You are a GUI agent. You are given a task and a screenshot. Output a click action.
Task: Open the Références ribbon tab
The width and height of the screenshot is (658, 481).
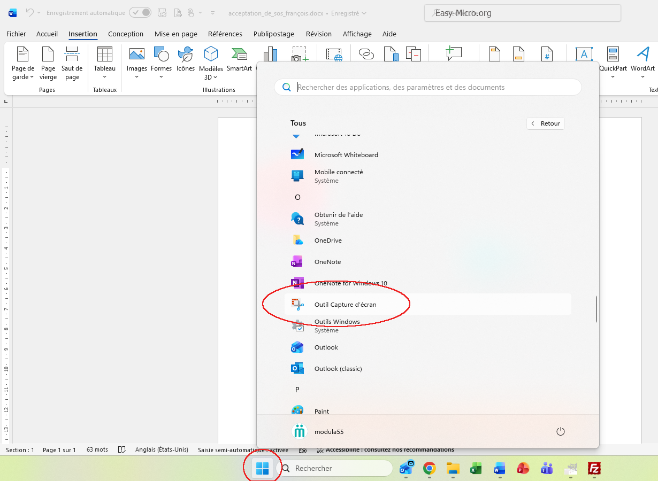(x=225, y=34)
